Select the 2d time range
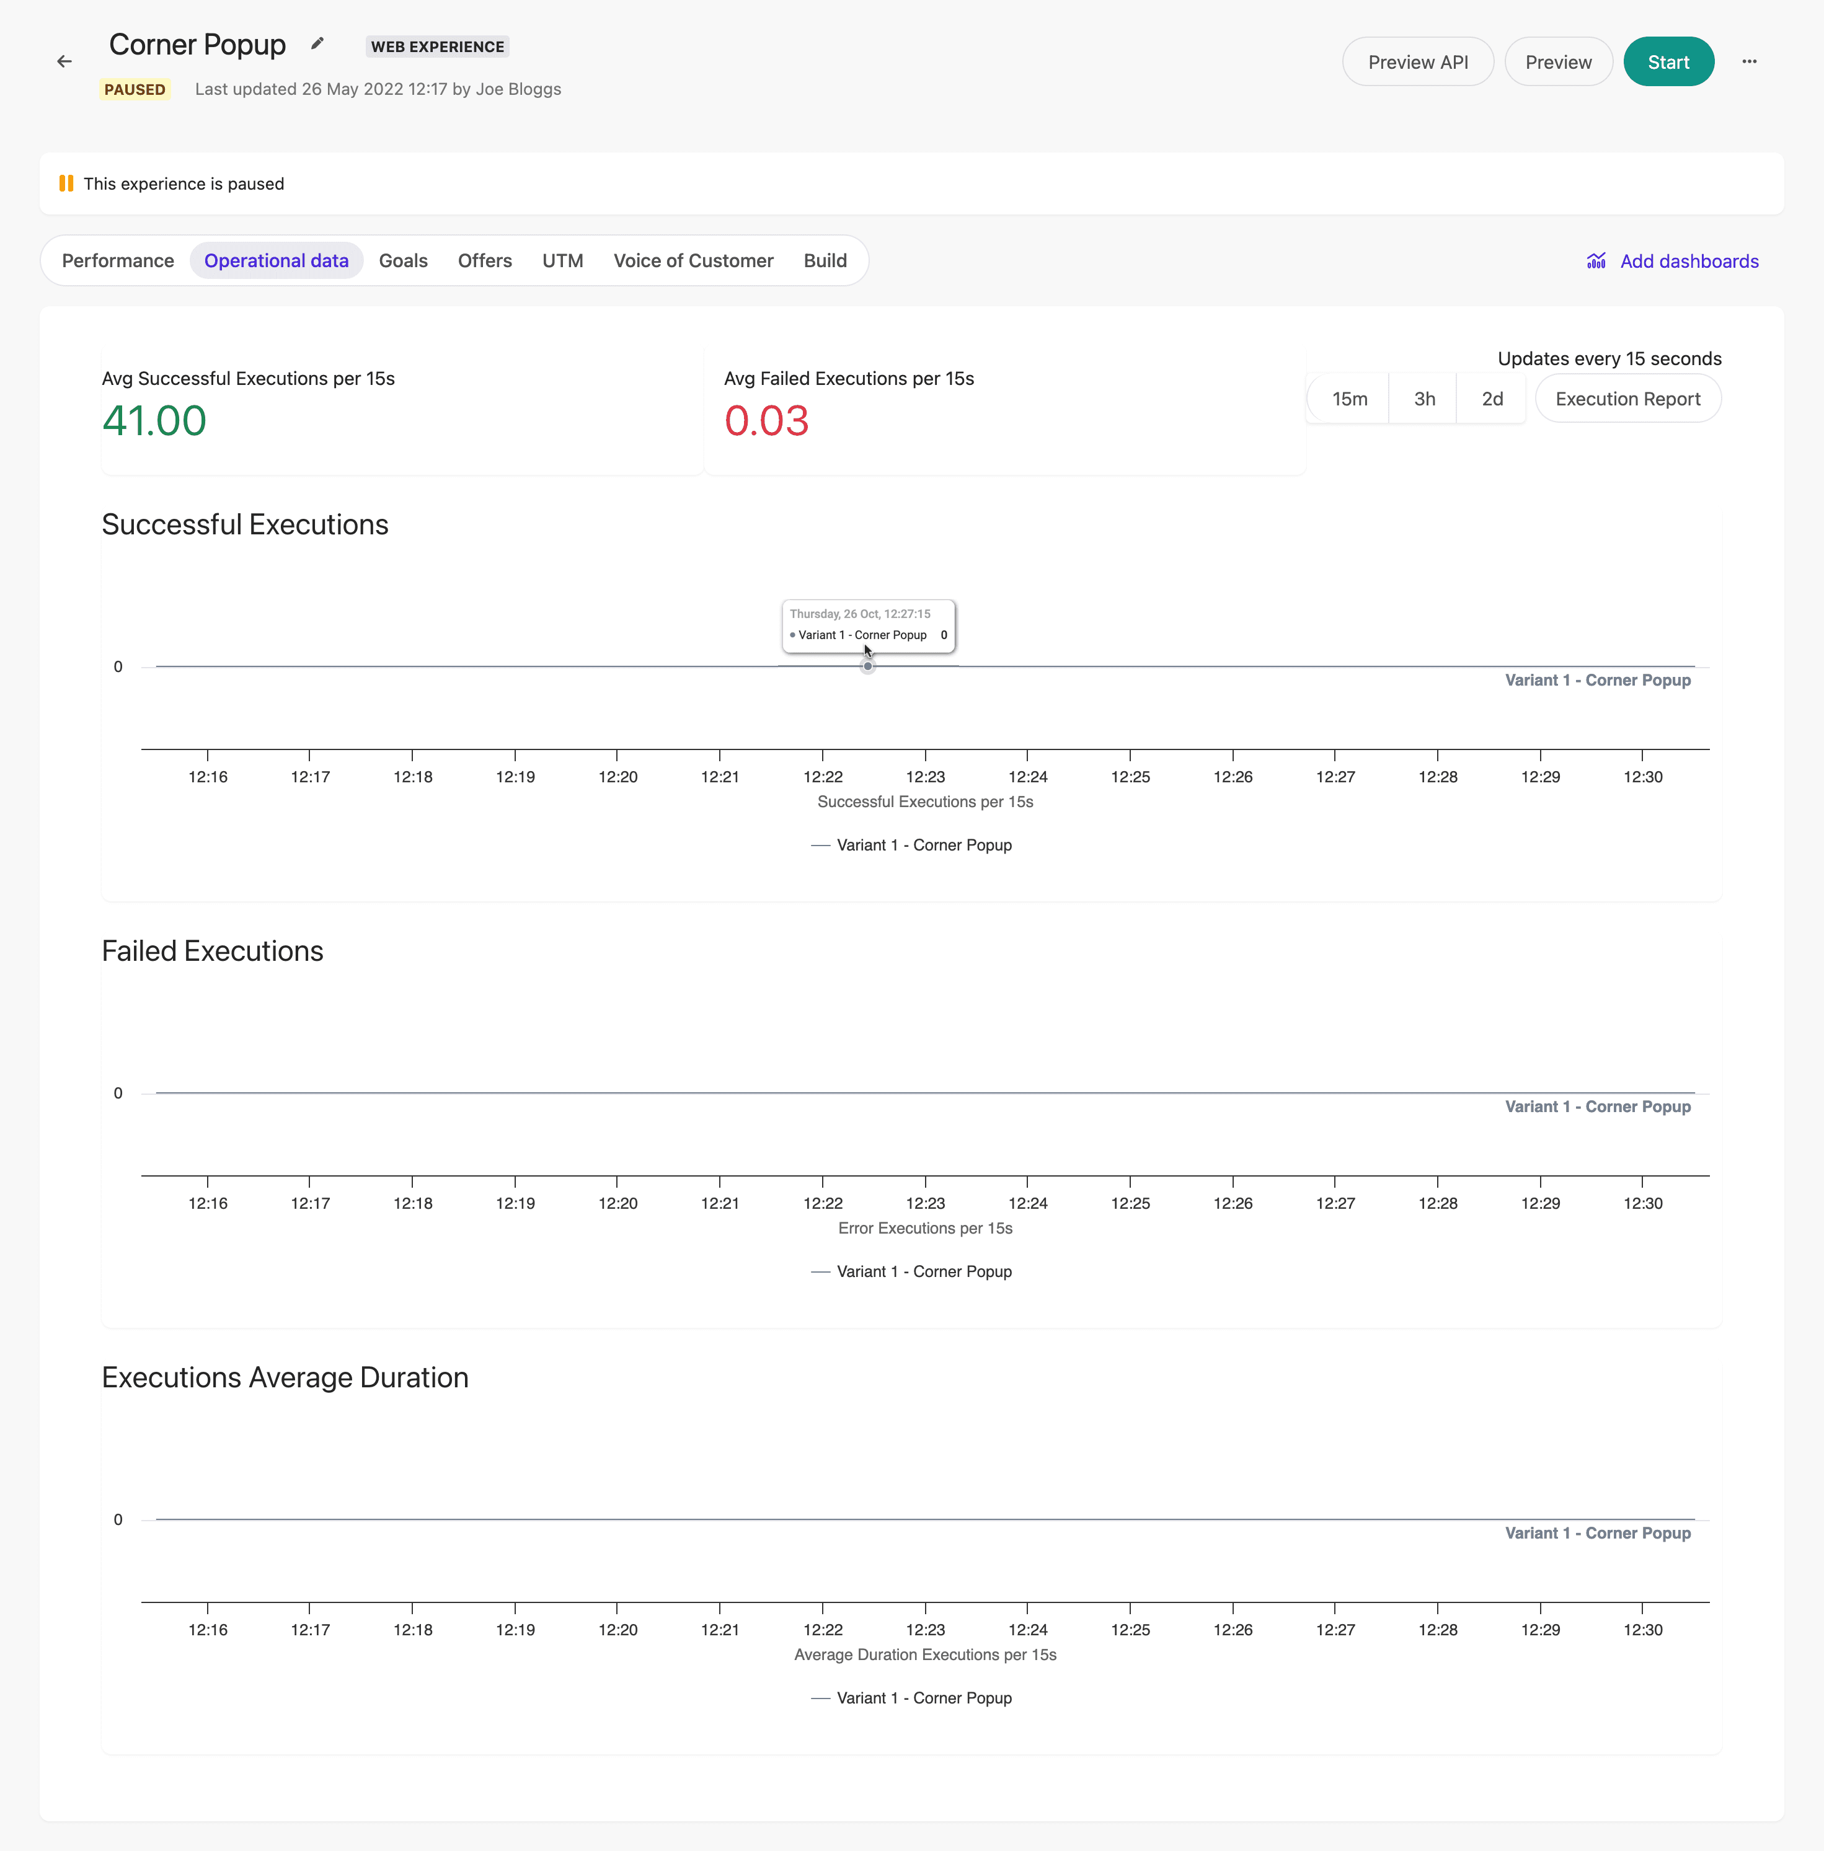Screen dimensions: 1824x1851 (1492, 399)
